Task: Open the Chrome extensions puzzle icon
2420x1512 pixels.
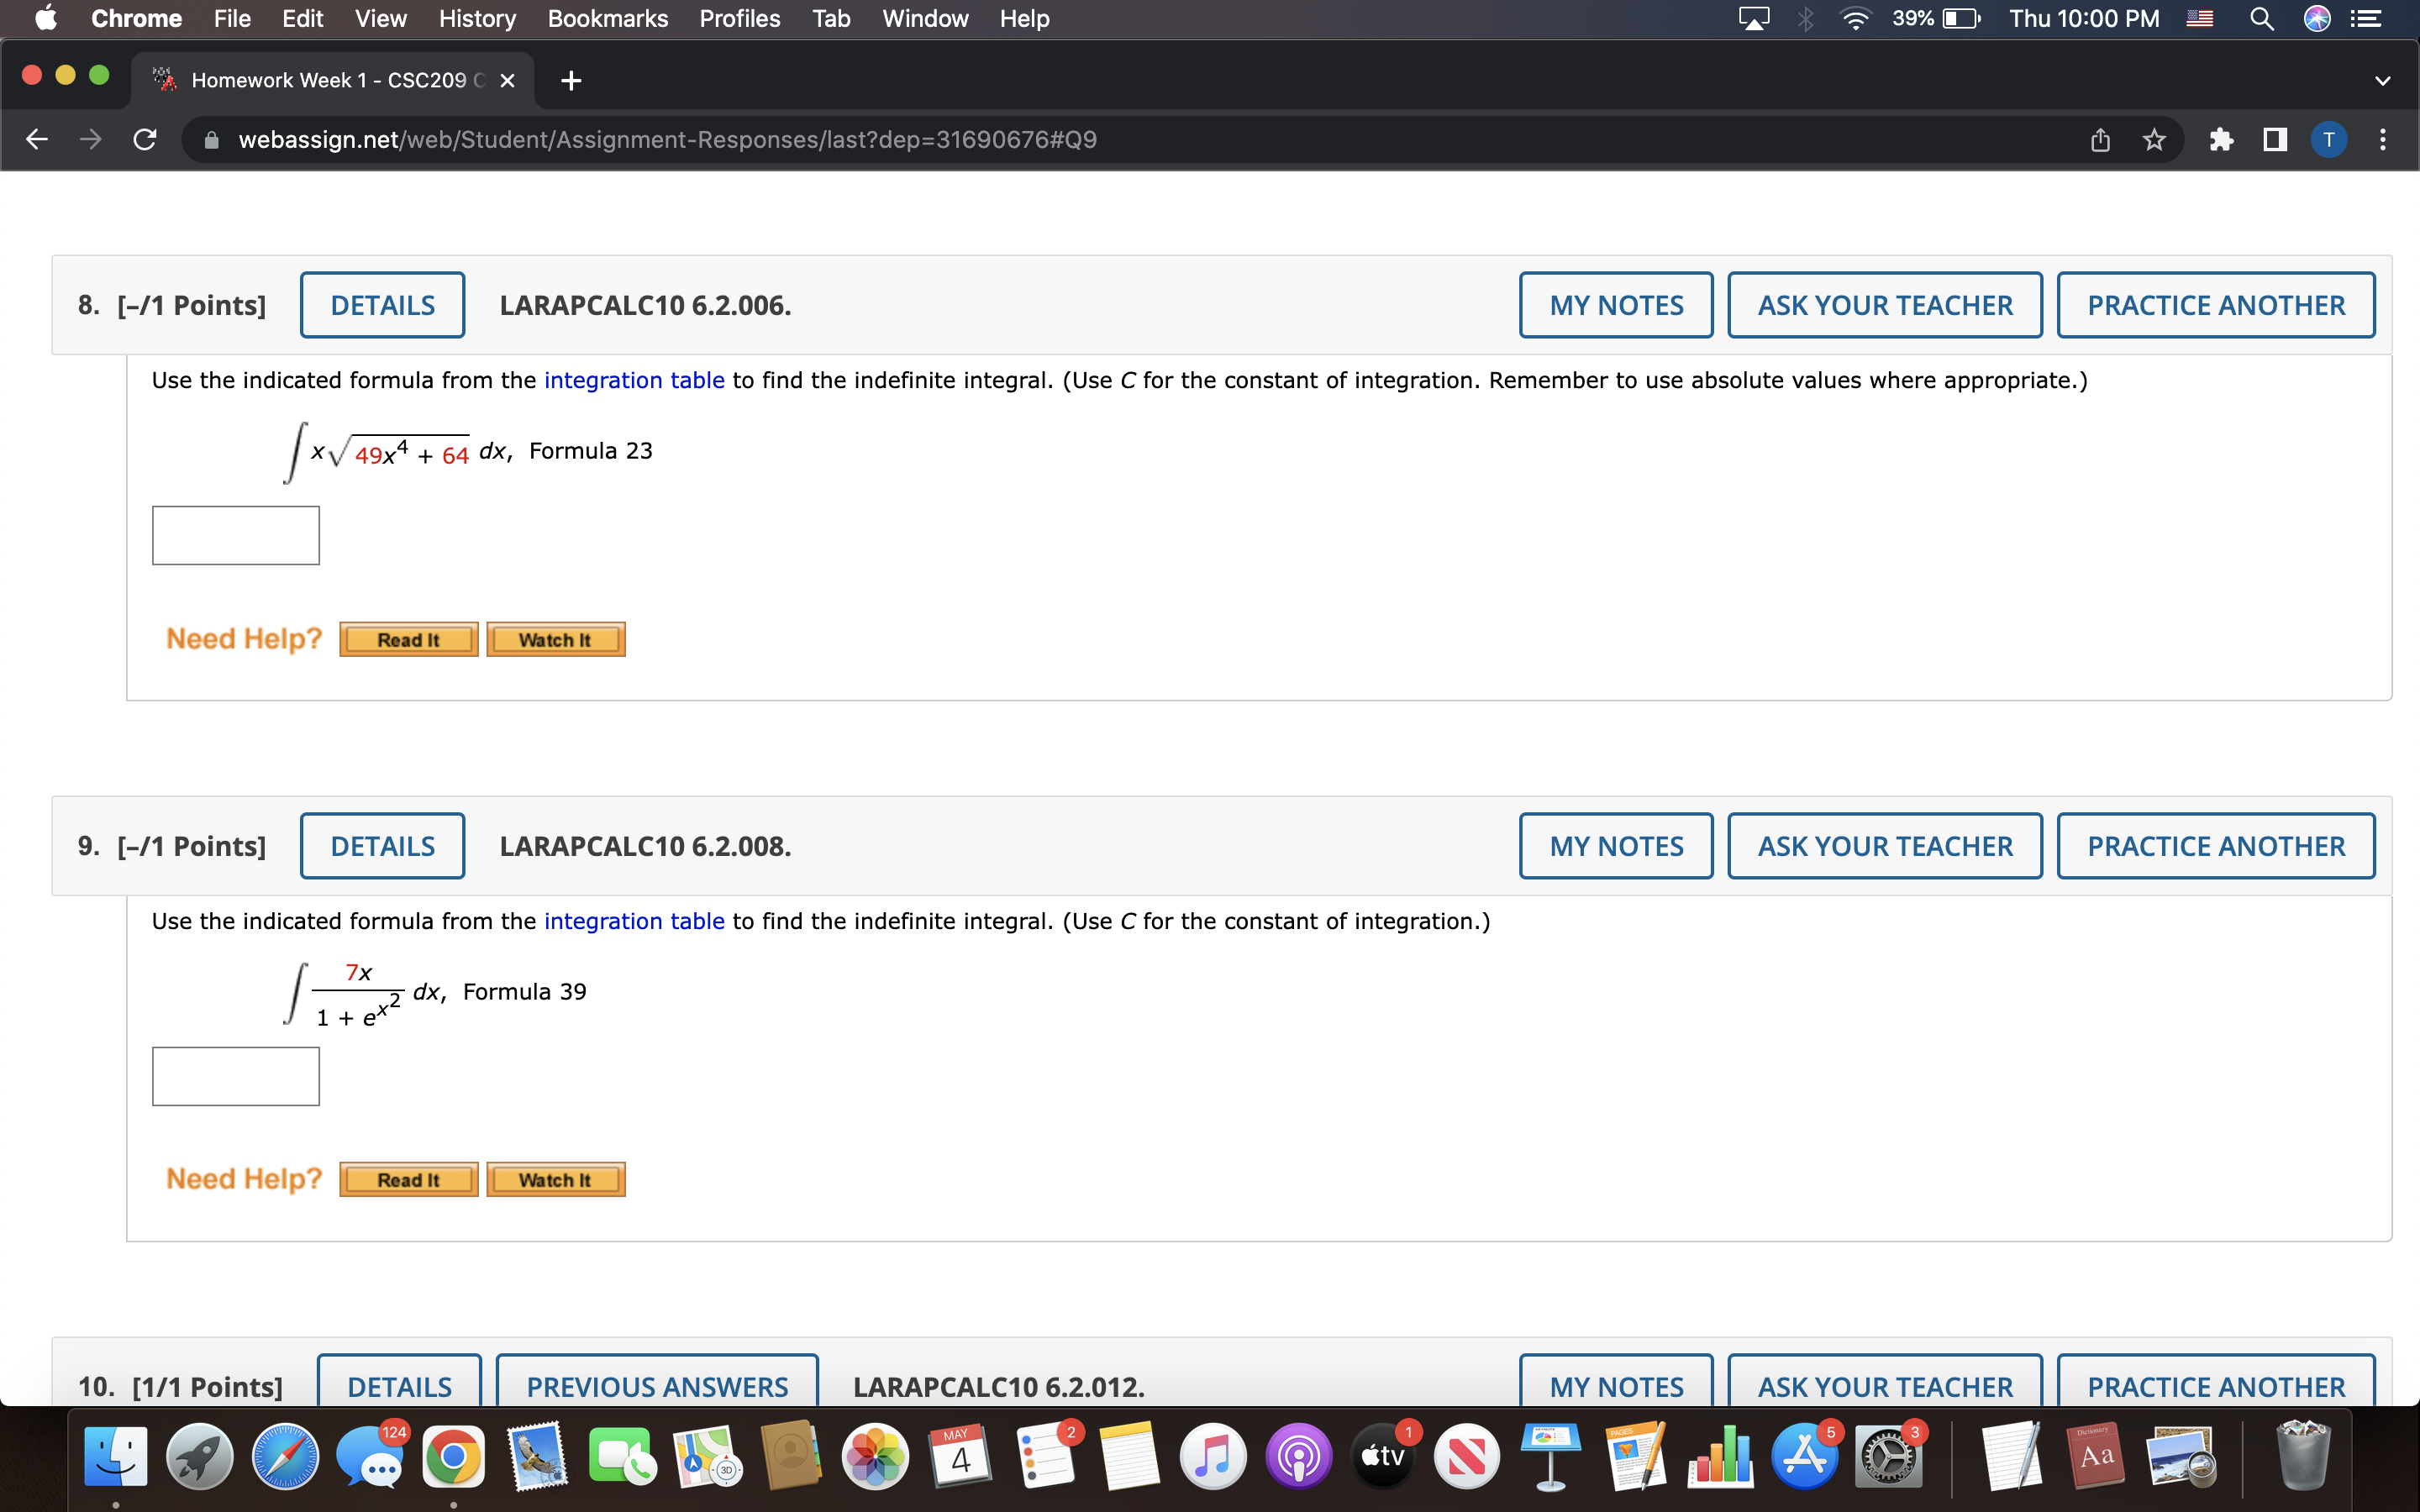Action: click(2222, 139)
